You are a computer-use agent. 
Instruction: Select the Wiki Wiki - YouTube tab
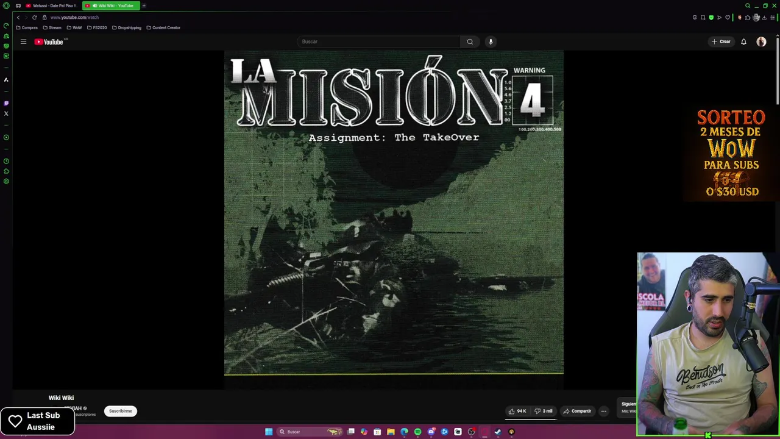pos(111,5)
